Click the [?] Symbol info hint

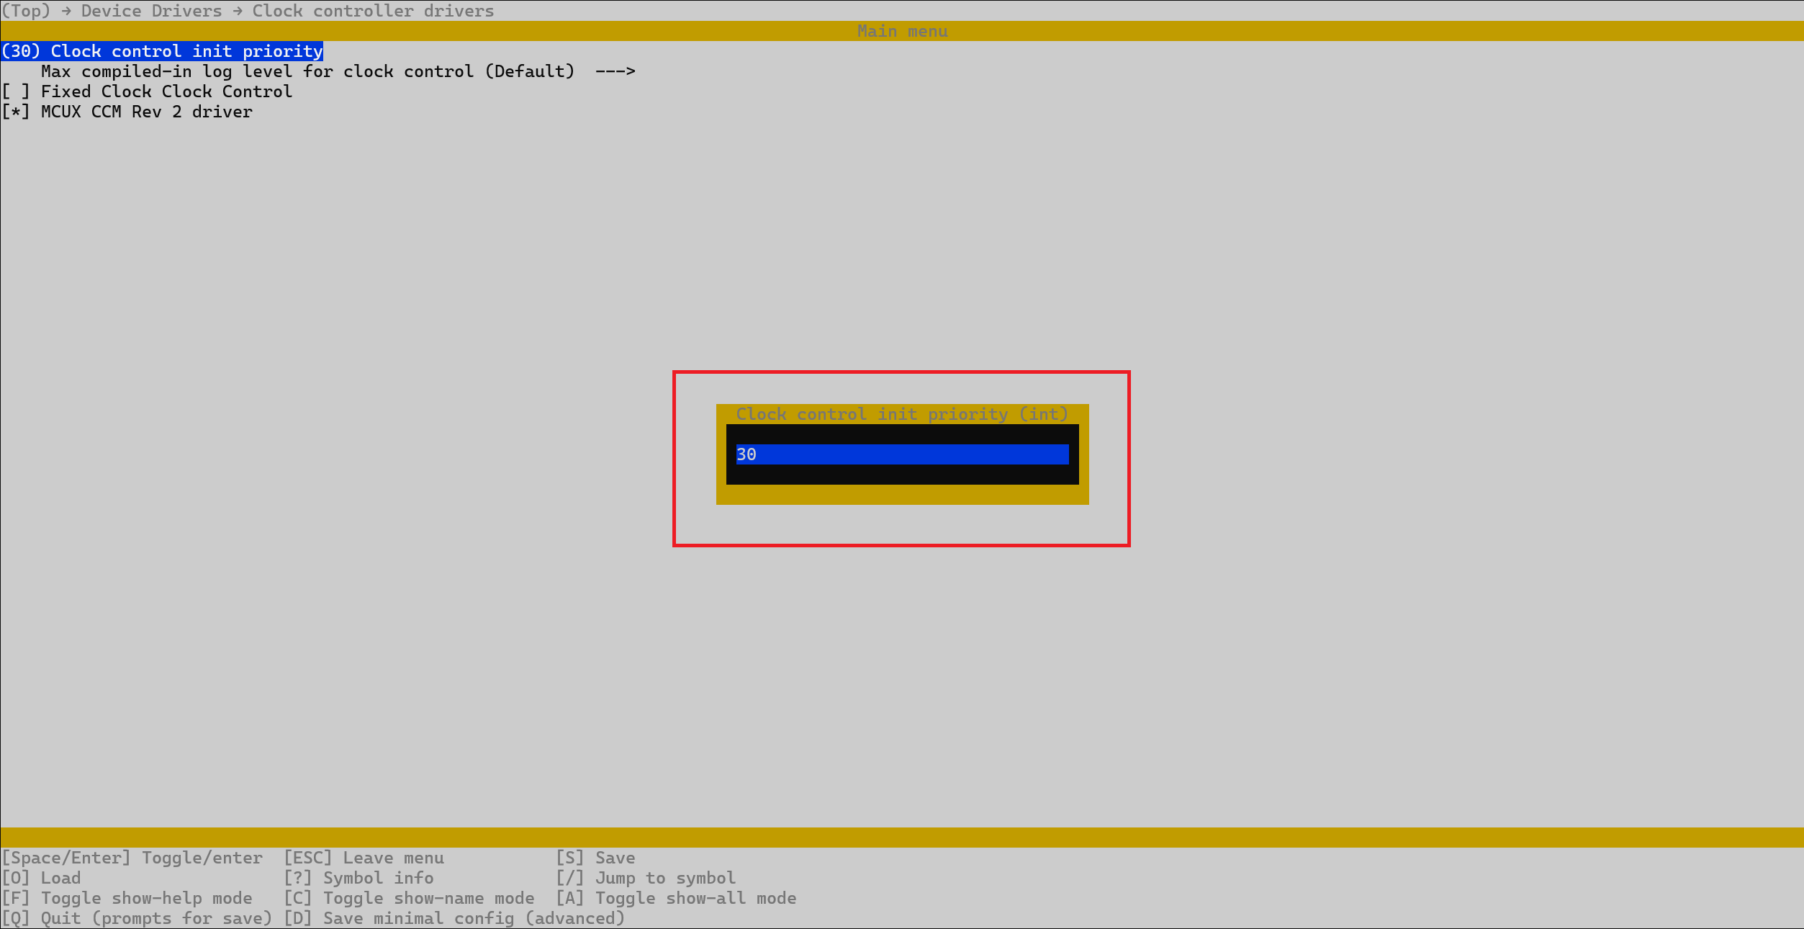click(358, 878)
